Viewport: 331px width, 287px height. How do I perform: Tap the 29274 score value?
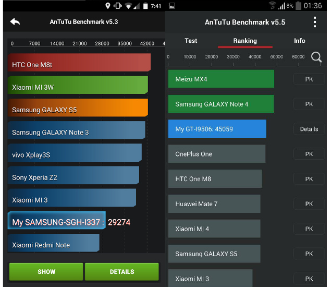[x=119, y=222]
